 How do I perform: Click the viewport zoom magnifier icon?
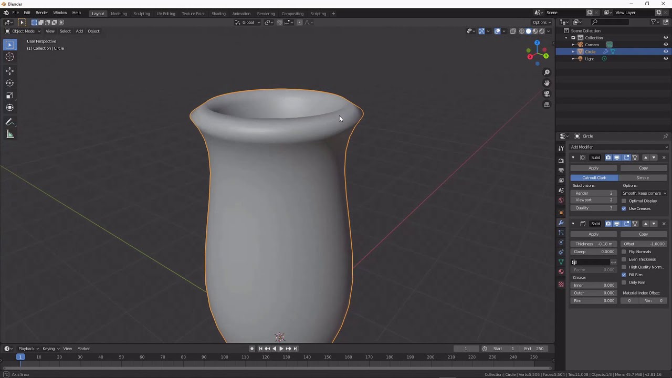pyautogui.click(x=547, y=72)
